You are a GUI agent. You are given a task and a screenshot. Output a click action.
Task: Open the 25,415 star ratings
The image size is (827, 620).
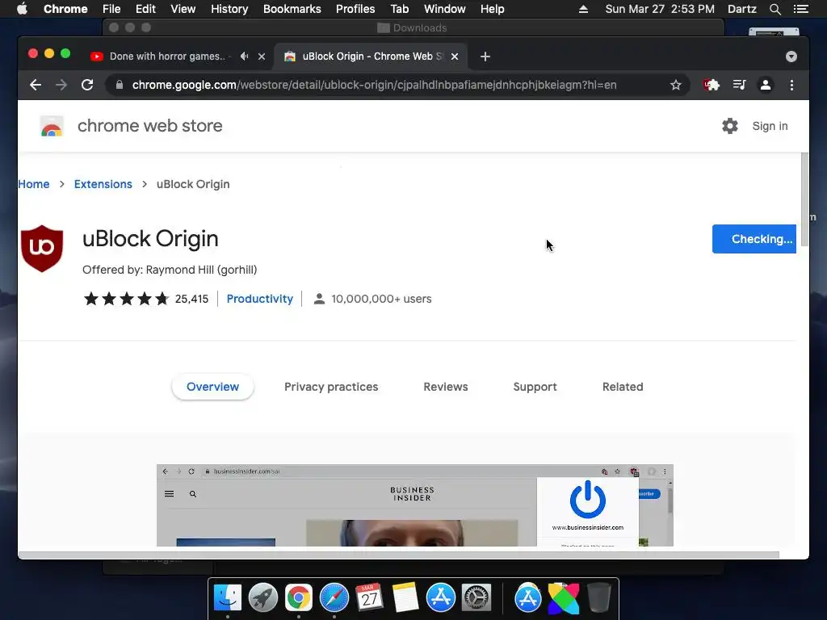146,299
